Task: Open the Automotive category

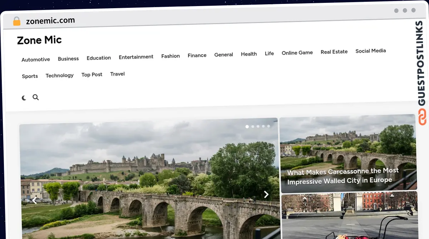Action: click(x=36, y=60)
